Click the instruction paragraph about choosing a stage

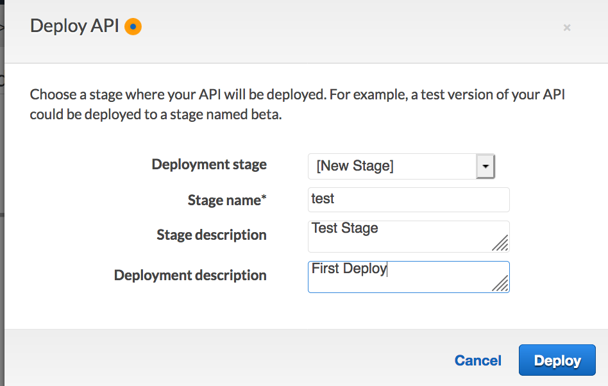(298, 105)
